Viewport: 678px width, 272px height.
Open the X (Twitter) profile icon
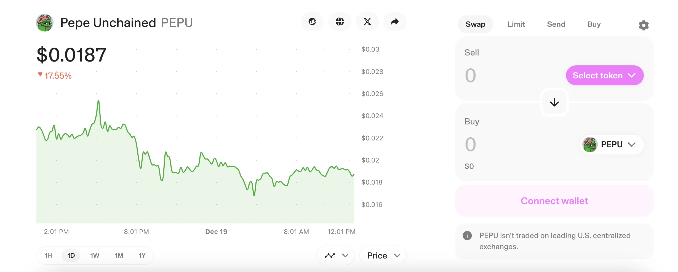pos(367,22)
